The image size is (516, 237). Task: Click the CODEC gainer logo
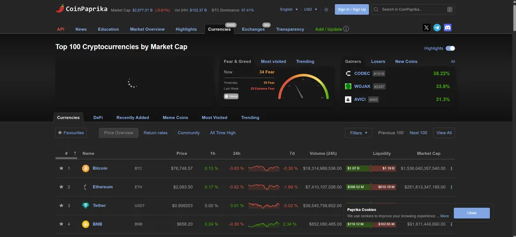pos(348,74)
